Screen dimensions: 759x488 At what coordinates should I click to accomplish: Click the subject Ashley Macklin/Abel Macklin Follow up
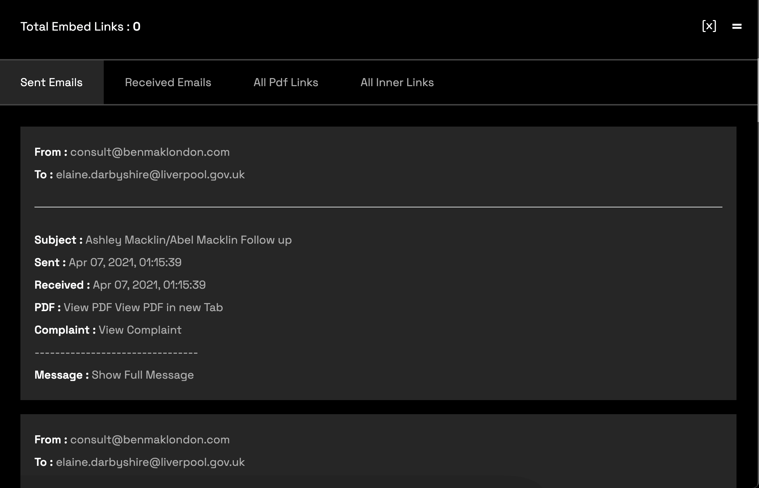pos(189,240)
